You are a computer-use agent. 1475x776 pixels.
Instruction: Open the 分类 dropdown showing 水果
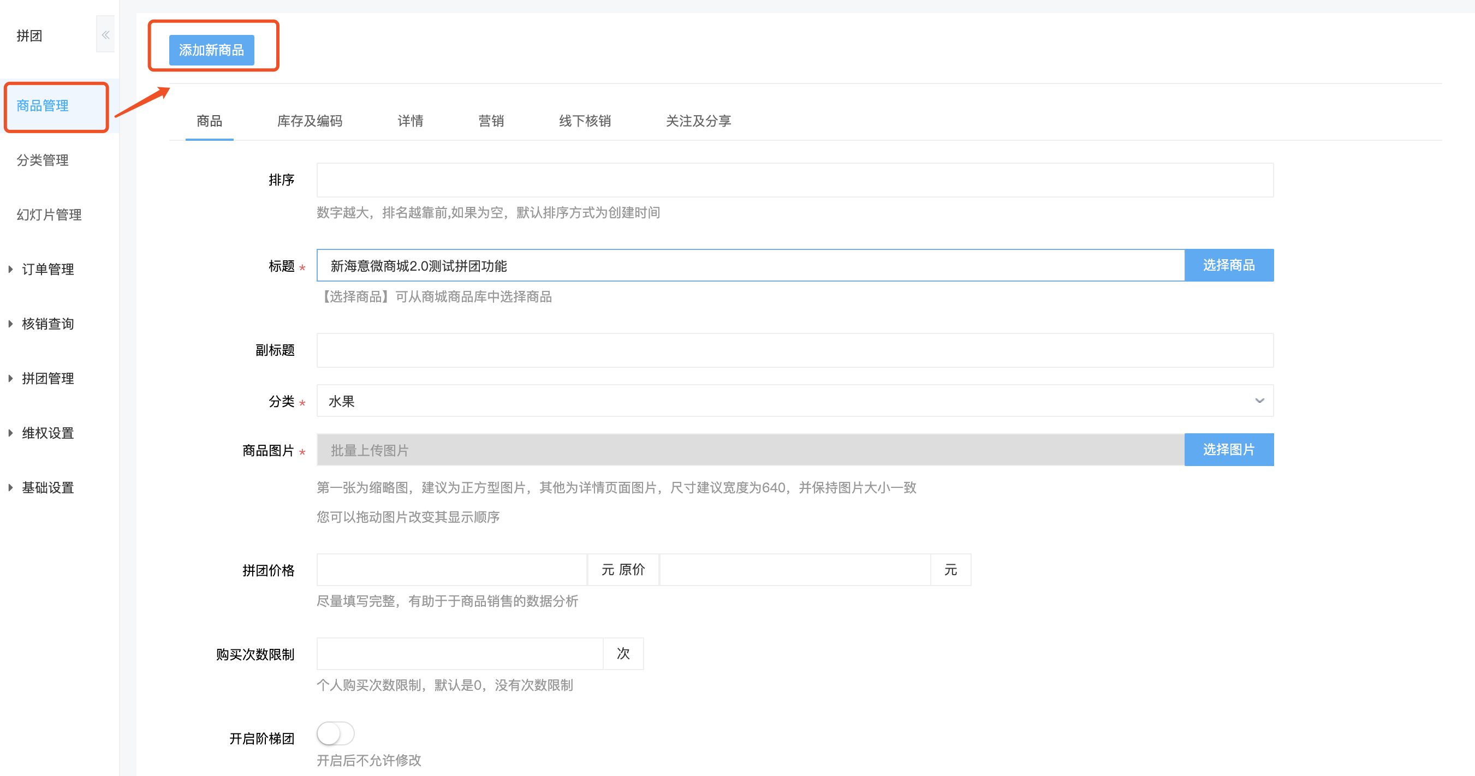795,401
